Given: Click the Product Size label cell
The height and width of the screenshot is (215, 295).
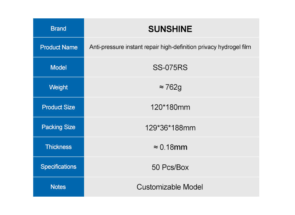Looking at the screenshot, I should (58, 107).
